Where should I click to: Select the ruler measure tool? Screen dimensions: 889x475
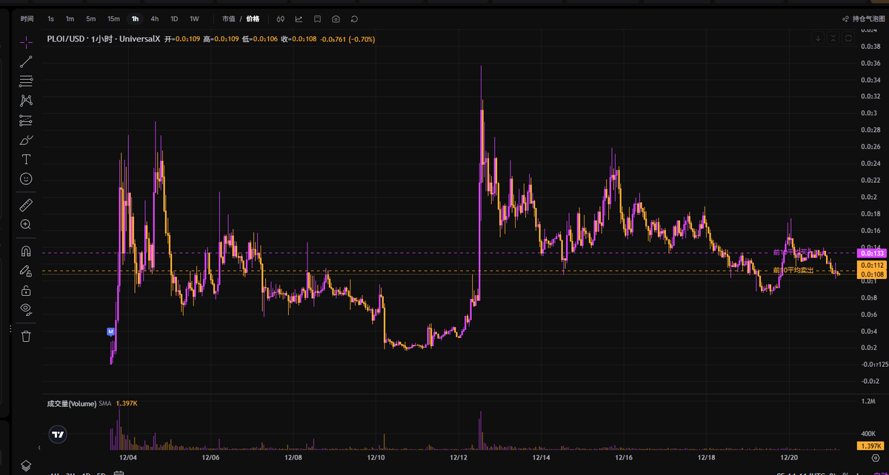(26, 204)
